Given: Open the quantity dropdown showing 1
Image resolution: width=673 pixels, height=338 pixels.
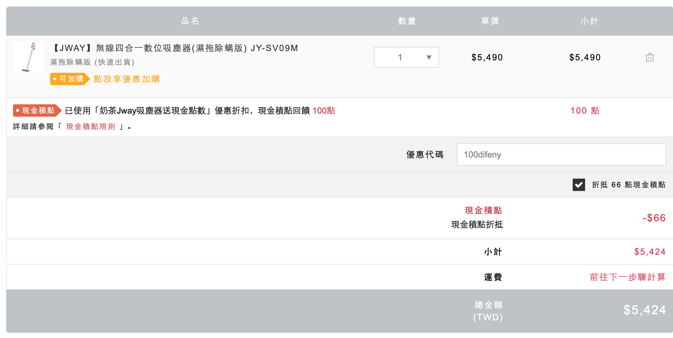Looking at the screenshot, I should point(406,57).
